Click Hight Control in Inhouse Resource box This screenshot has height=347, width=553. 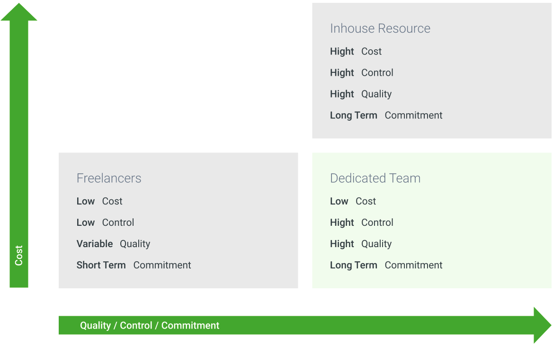tap(362, 72)
